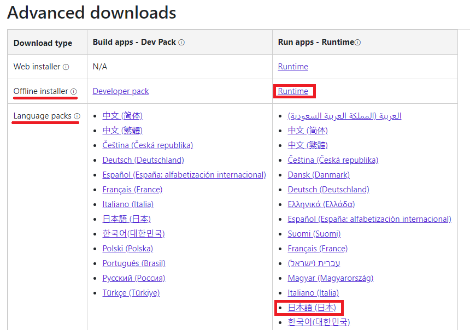Open Runtime Français (France) language pack
Screen dimensions: 470x330
[318, 249]
